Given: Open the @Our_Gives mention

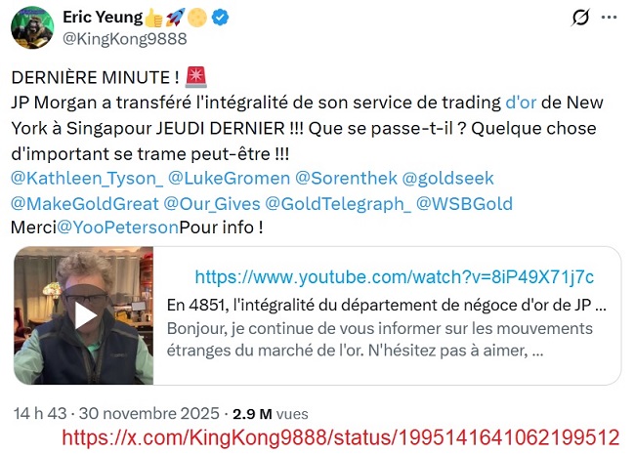Looking at the screenshot, I should 212,204.
